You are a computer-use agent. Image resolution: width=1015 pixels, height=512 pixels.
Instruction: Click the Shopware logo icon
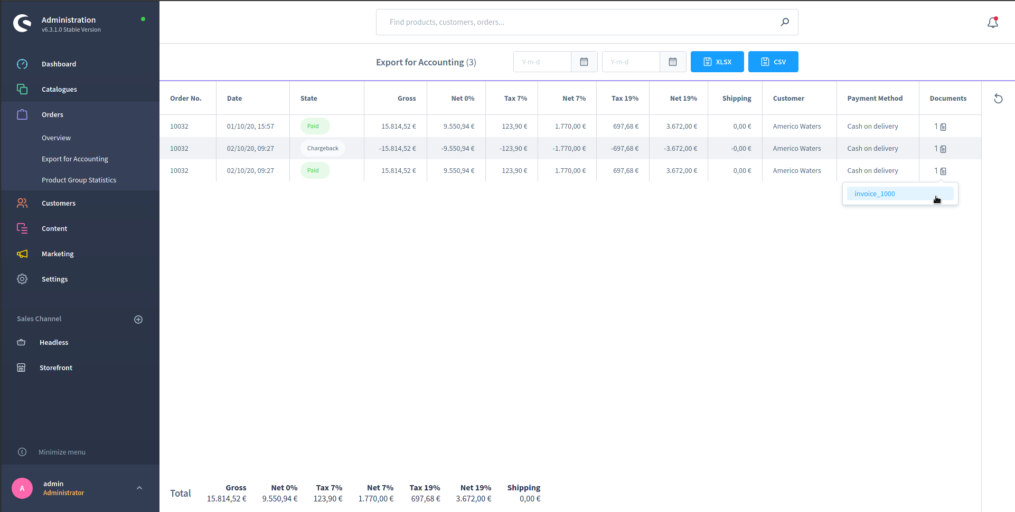coord(22,23)
